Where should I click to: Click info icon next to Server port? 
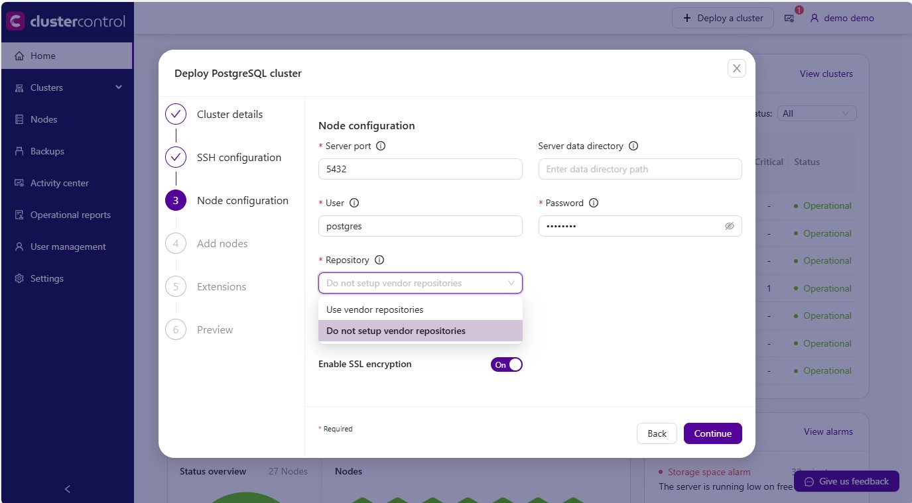tap(381, 146)
